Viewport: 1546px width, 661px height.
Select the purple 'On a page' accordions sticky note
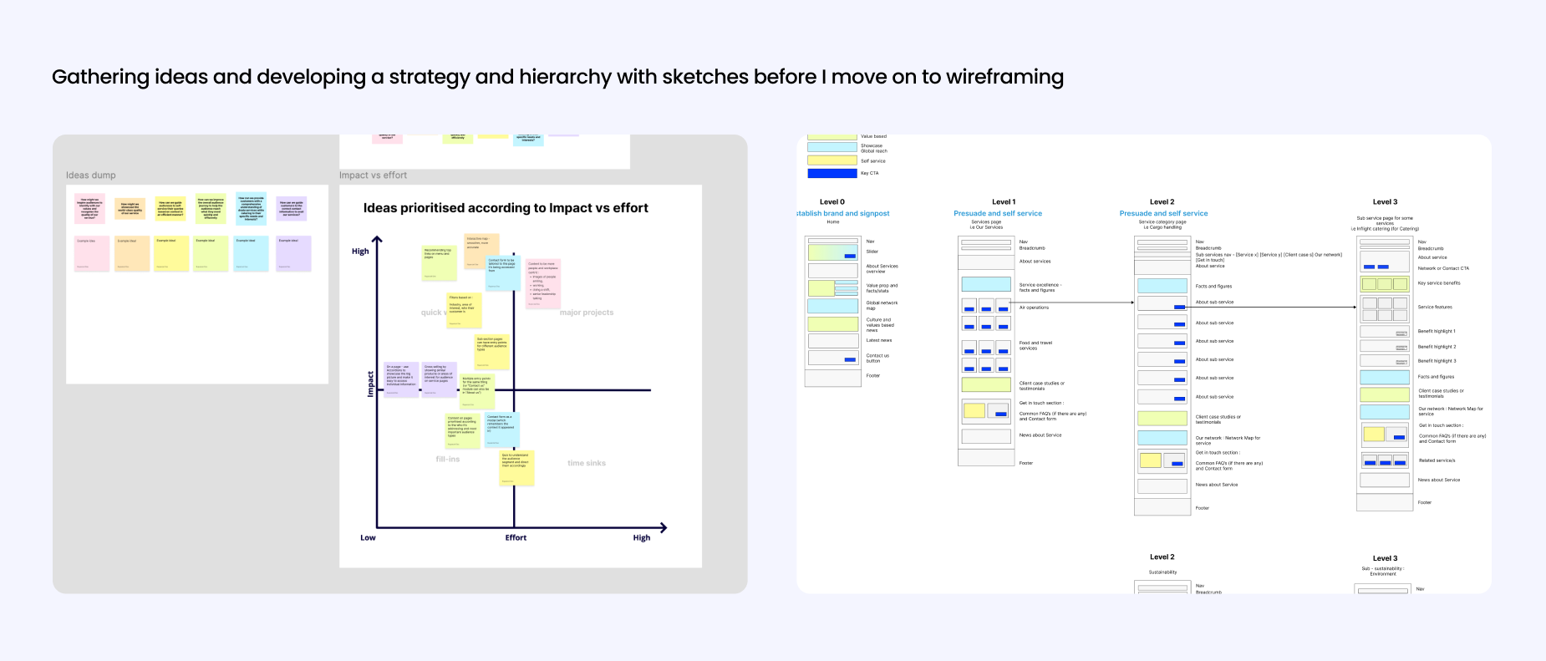pos(400,379)
